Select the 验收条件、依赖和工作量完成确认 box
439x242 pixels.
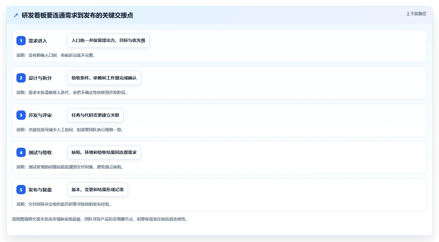pos(104,78)
